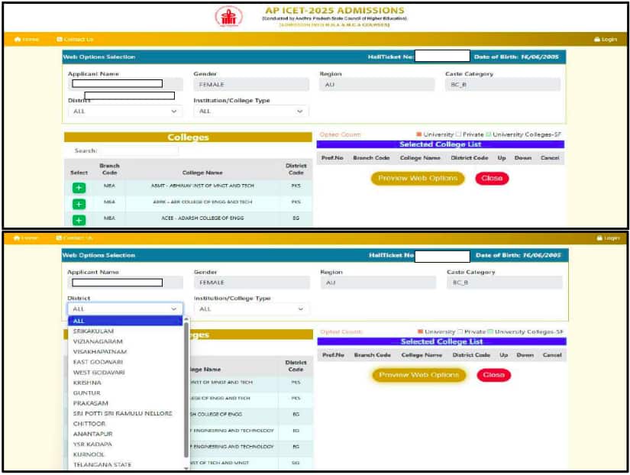Open Institution/College Type dropdown in lower screenshot
Image resolution: width=630 pixels, height=475 pixels.
[x=251, y=309]
